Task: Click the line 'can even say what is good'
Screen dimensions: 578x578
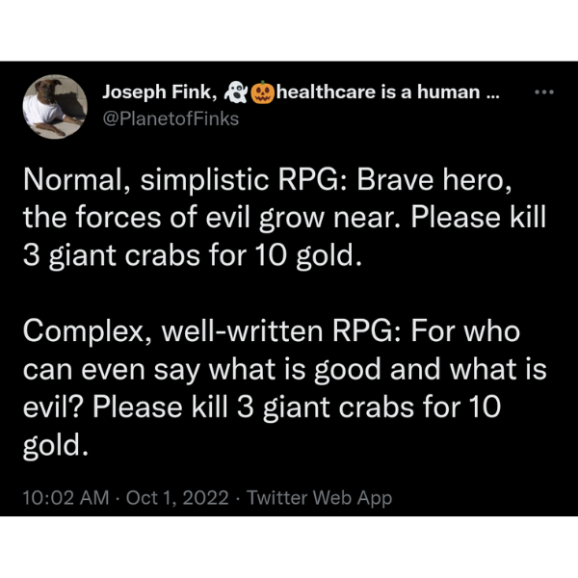Action: (x=202, y=370)
